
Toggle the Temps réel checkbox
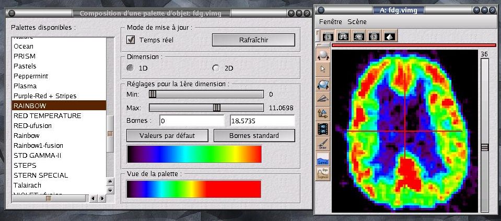[131, 40]
